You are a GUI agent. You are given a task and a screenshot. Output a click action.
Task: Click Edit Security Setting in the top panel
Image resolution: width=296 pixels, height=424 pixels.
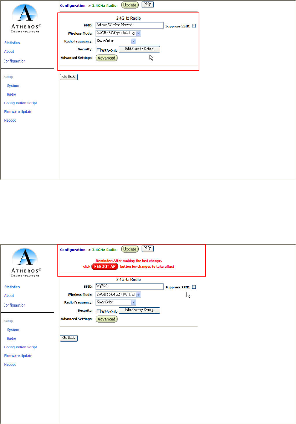[139, 49]
